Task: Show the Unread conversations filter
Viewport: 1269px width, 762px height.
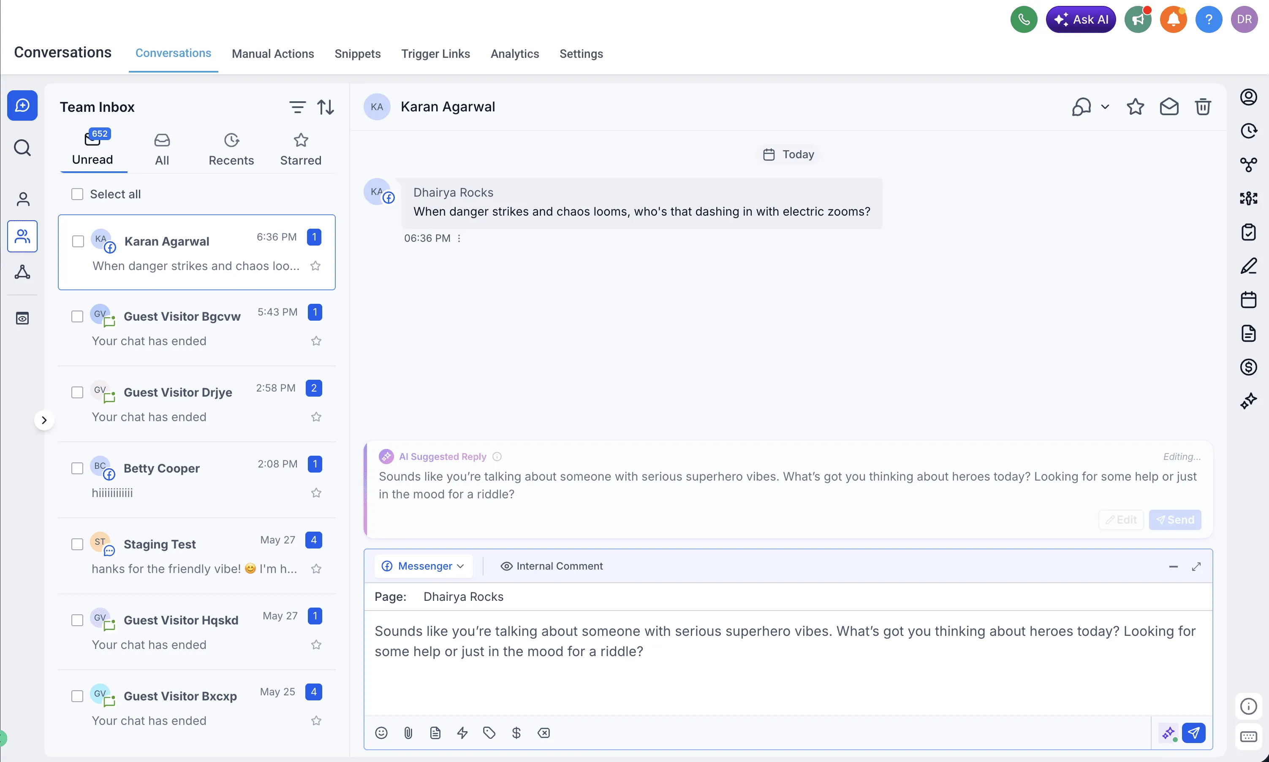Action: tap(92, 149)
